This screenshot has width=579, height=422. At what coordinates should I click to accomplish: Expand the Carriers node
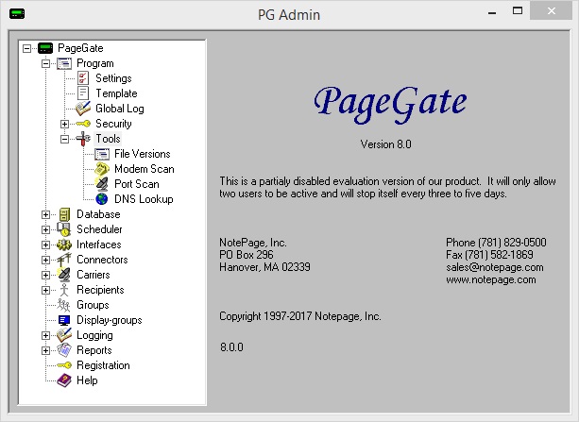click(45, 275)
